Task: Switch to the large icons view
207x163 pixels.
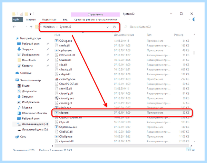Action: [x=193, y=150]
